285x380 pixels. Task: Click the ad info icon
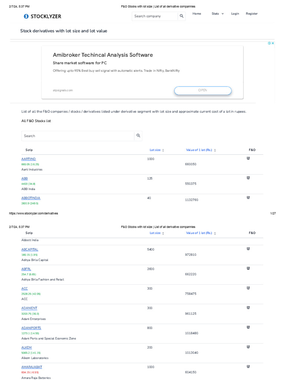tap(269, 43)
